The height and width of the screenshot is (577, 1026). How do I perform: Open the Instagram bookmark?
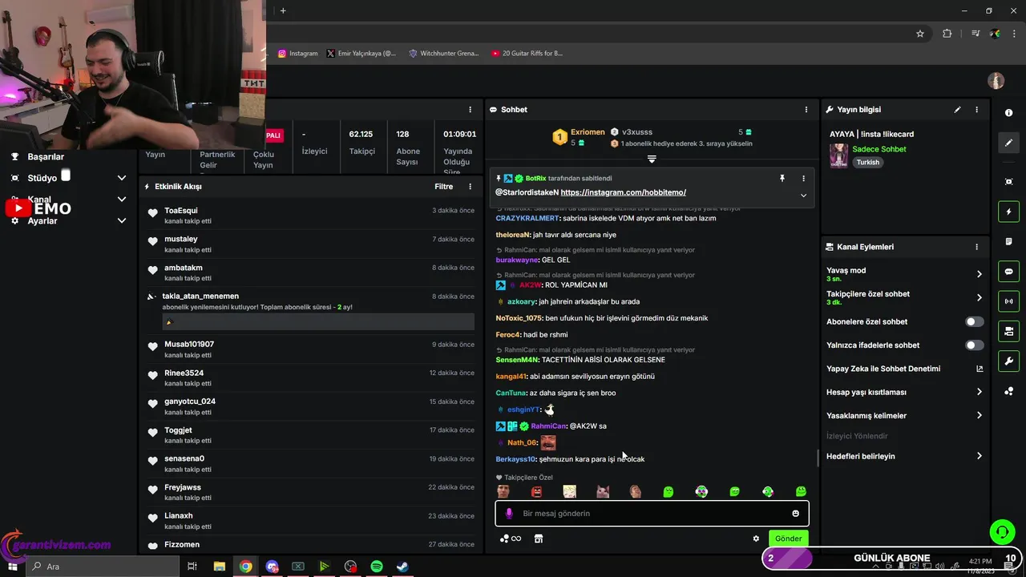tap(298, 54)
